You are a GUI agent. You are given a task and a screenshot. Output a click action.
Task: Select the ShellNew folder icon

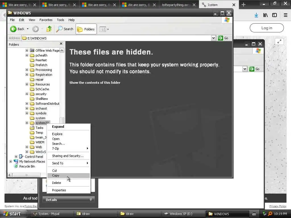point(32,98)
